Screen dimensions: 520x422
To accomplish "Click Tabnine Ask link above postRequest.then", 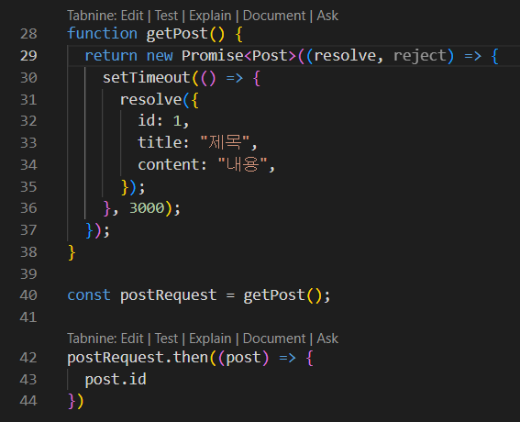I will point(327,339).
